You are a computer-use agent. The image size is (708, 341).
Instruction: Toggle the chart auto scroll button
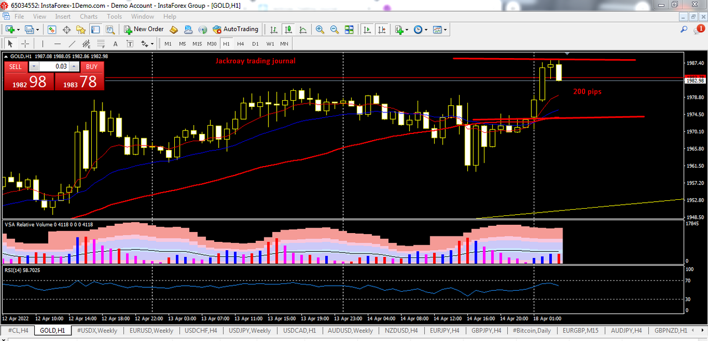pos(367,29)
